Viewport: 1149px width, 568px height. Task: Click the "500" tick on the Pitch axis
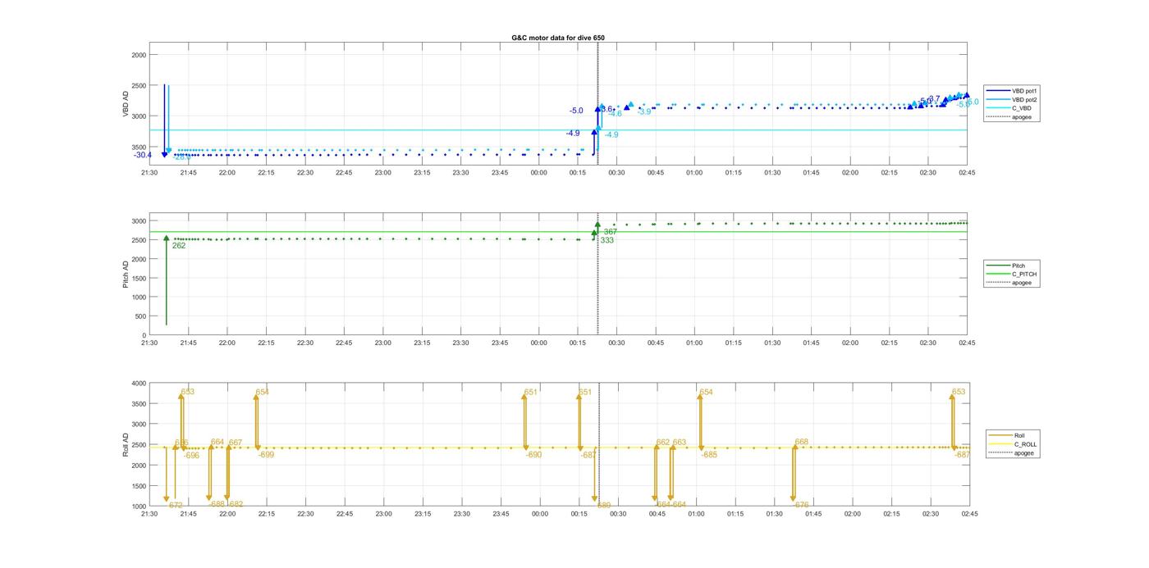click(x=140, y=316)
